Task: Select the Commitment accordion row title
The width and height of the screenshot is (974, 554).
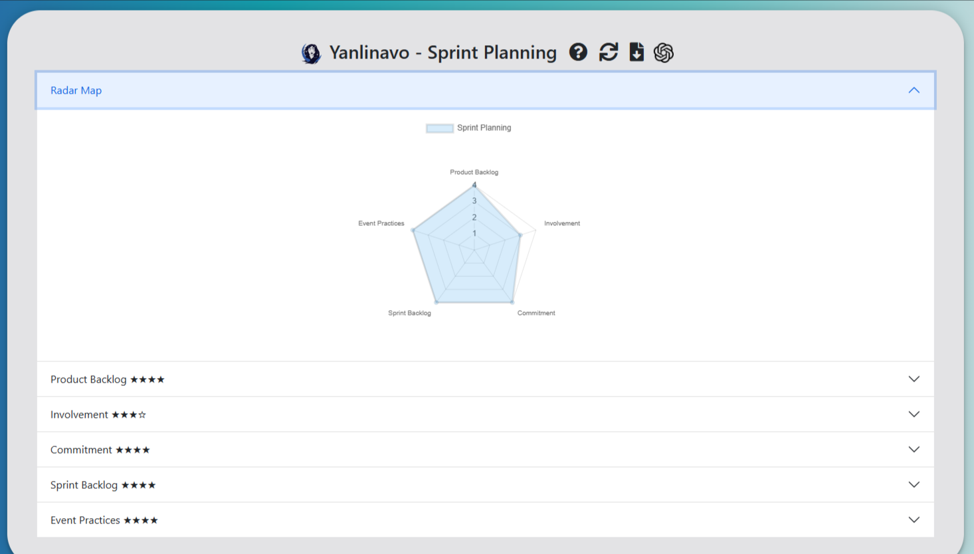Action: click(81, 450)
